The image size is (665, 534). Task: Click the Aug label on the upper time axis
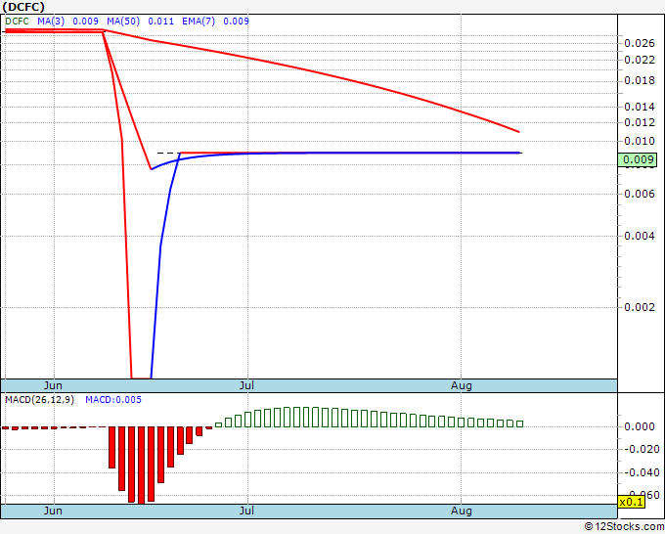461,385
